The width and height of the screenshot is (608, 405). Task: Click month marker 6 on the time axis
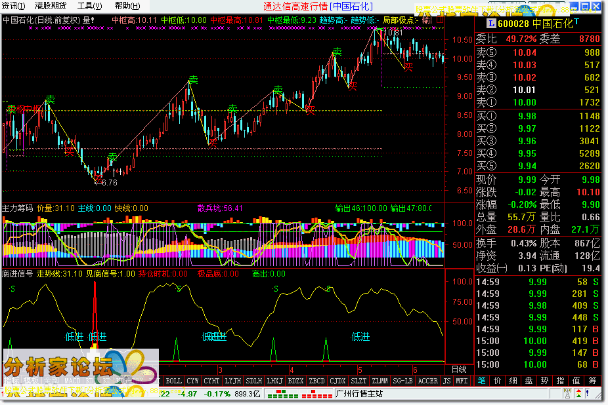(415, 370)
